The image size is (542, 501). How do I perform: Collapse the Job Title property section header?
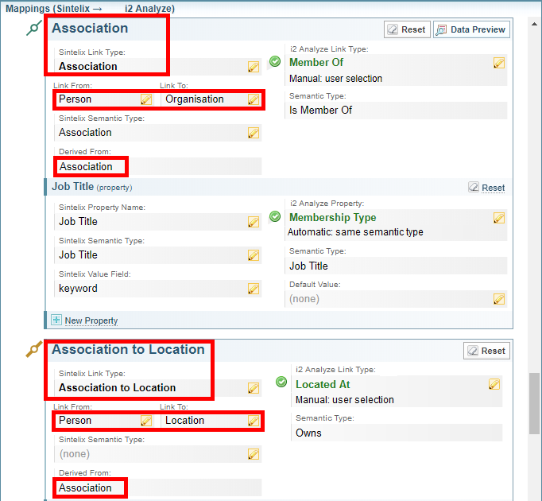click(x=73, y=187)
